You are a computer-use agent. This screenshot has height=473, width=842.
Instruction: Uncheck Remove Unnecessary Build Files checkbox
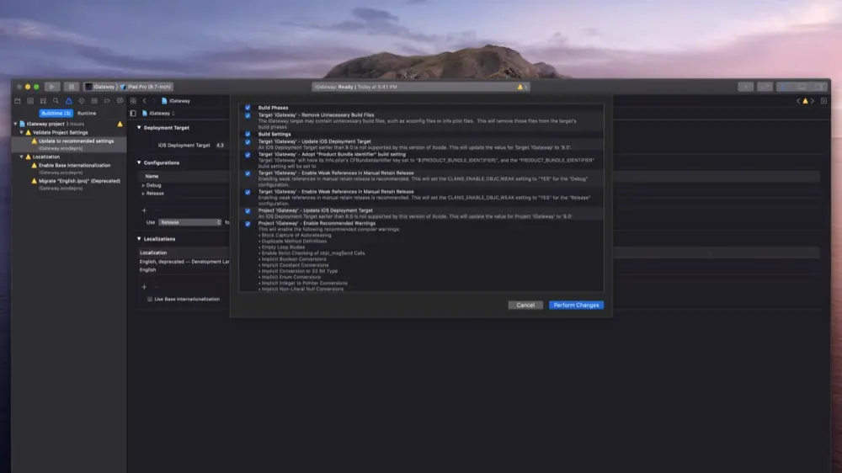(248, 115)
